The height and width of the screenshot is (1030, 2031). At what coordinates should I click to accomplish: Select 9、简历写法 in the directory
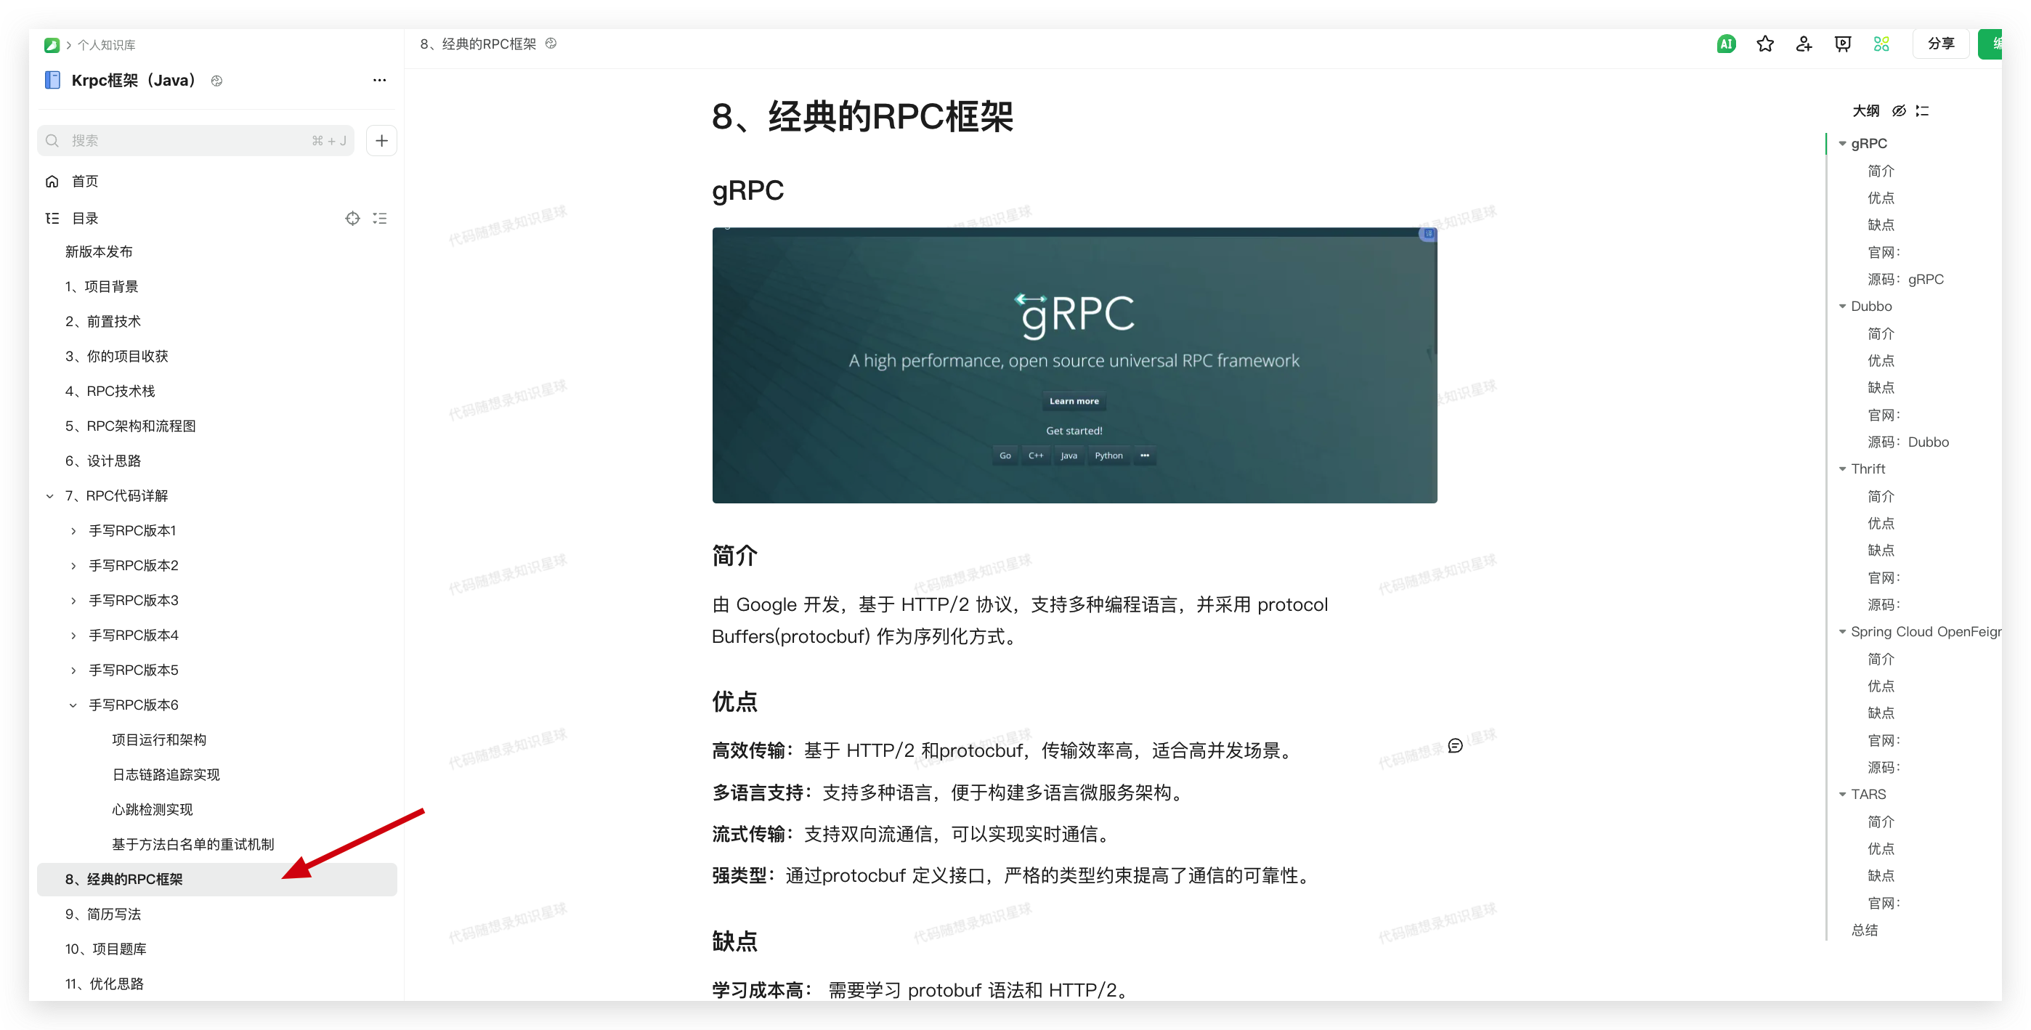[102, 914]
